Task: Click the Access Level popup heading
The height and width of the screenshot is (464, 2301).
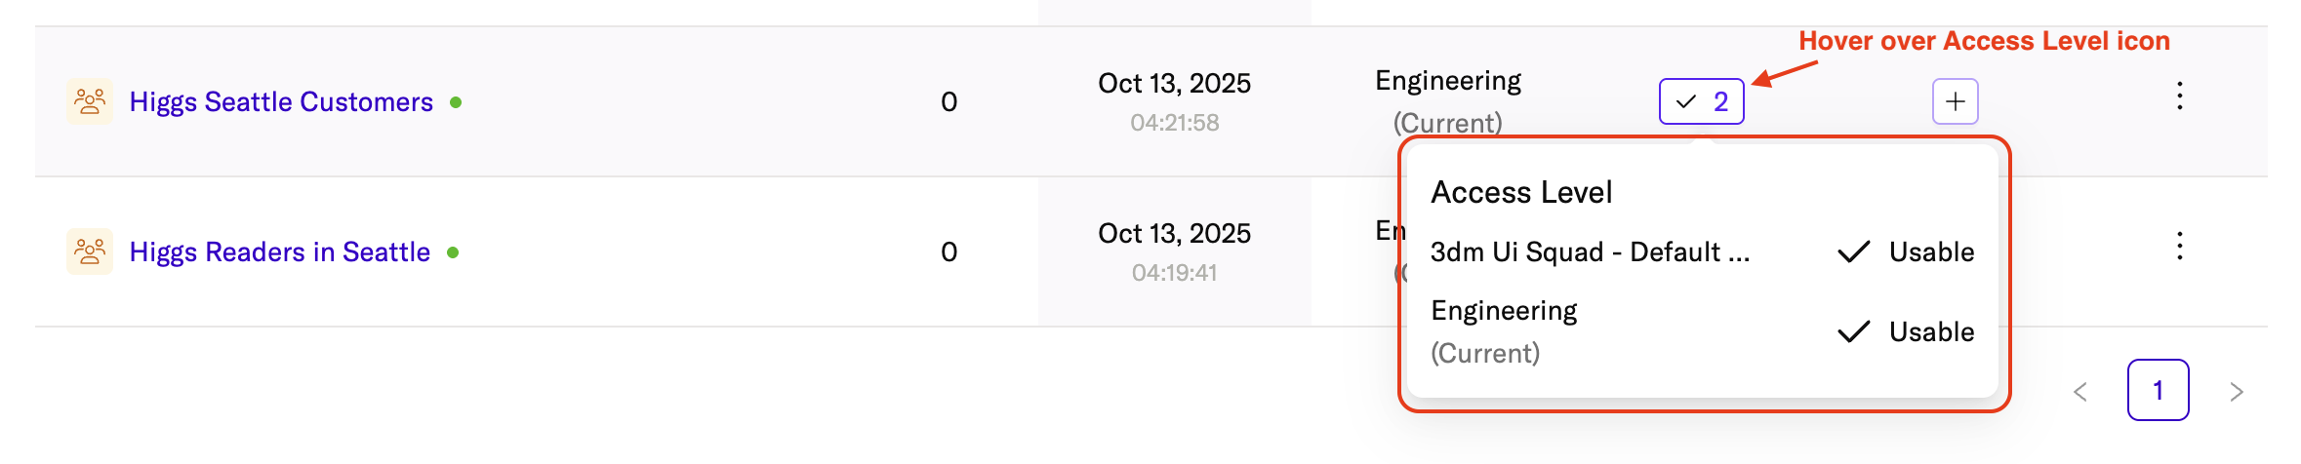Action: point(1521,192)
